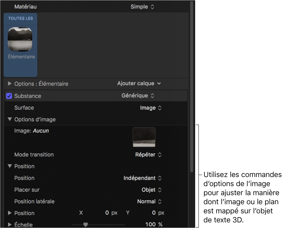The width and height of the screenshot is (294, 228).
Task: Select the Élémentaire material thumbnail
Action: click(x=20, y=39)
